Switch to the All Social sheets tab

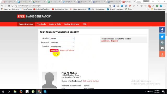coord(53,2)
